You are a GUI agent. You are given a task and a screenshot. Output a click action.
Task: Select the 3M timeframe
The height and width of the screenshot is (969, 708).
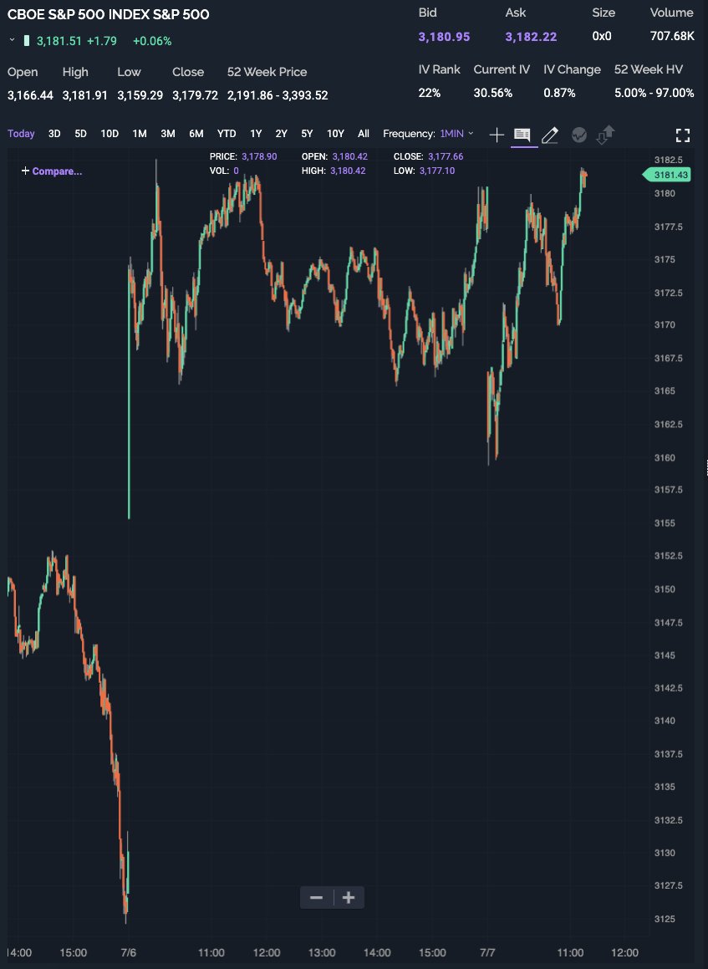167,134
